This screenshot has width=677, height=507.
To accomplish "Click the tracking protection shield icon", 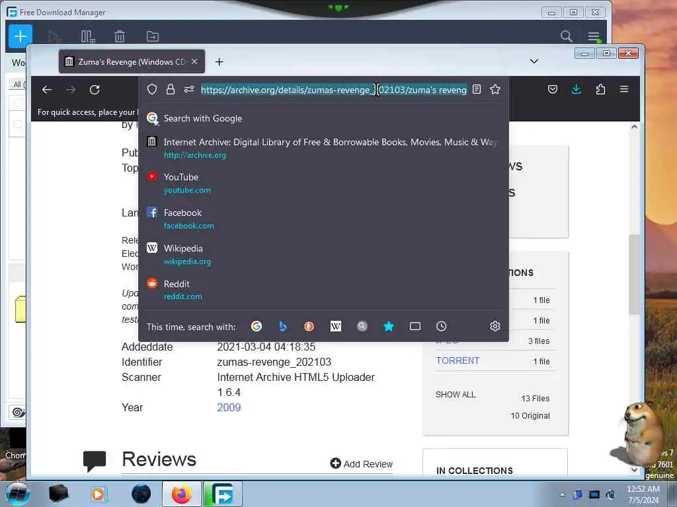I will (152, 89).
